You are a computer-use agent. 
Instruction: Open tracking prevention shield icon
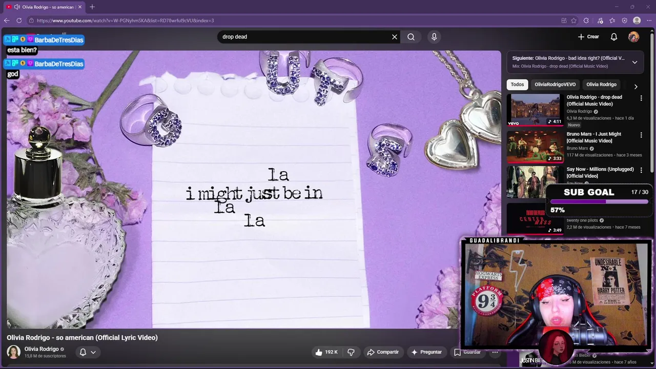[624, 20]
